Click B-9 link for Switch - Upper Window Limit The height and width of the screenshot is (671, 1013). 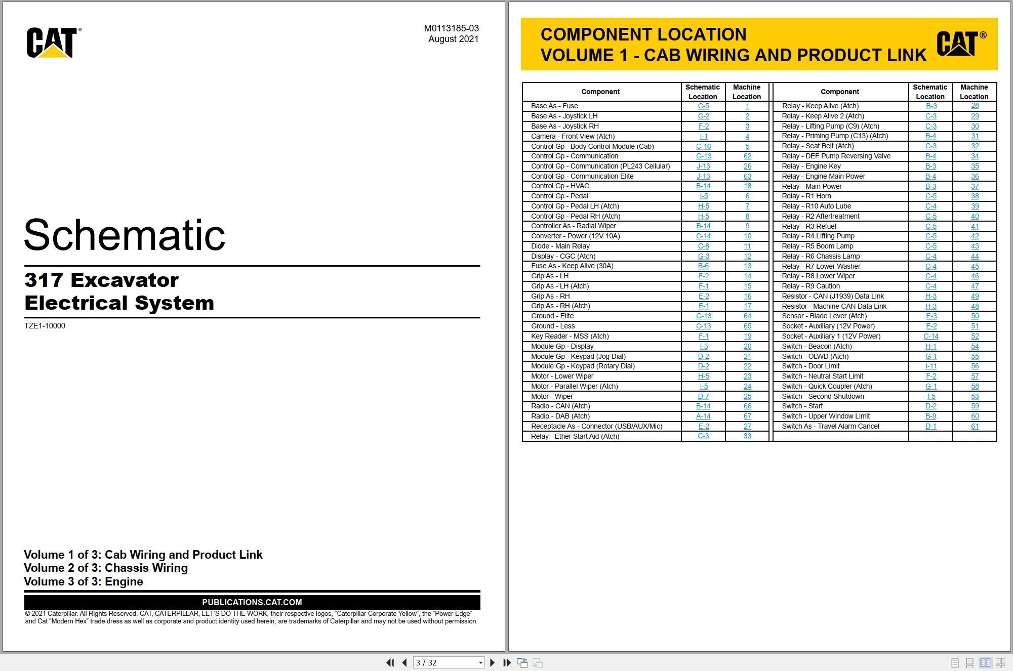(931, 416)
